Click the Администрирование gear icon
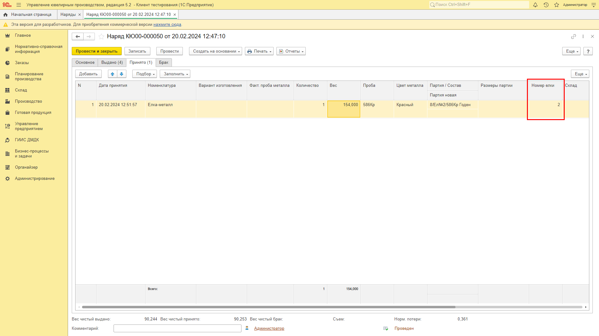599x336 pixels. point(7,179)
